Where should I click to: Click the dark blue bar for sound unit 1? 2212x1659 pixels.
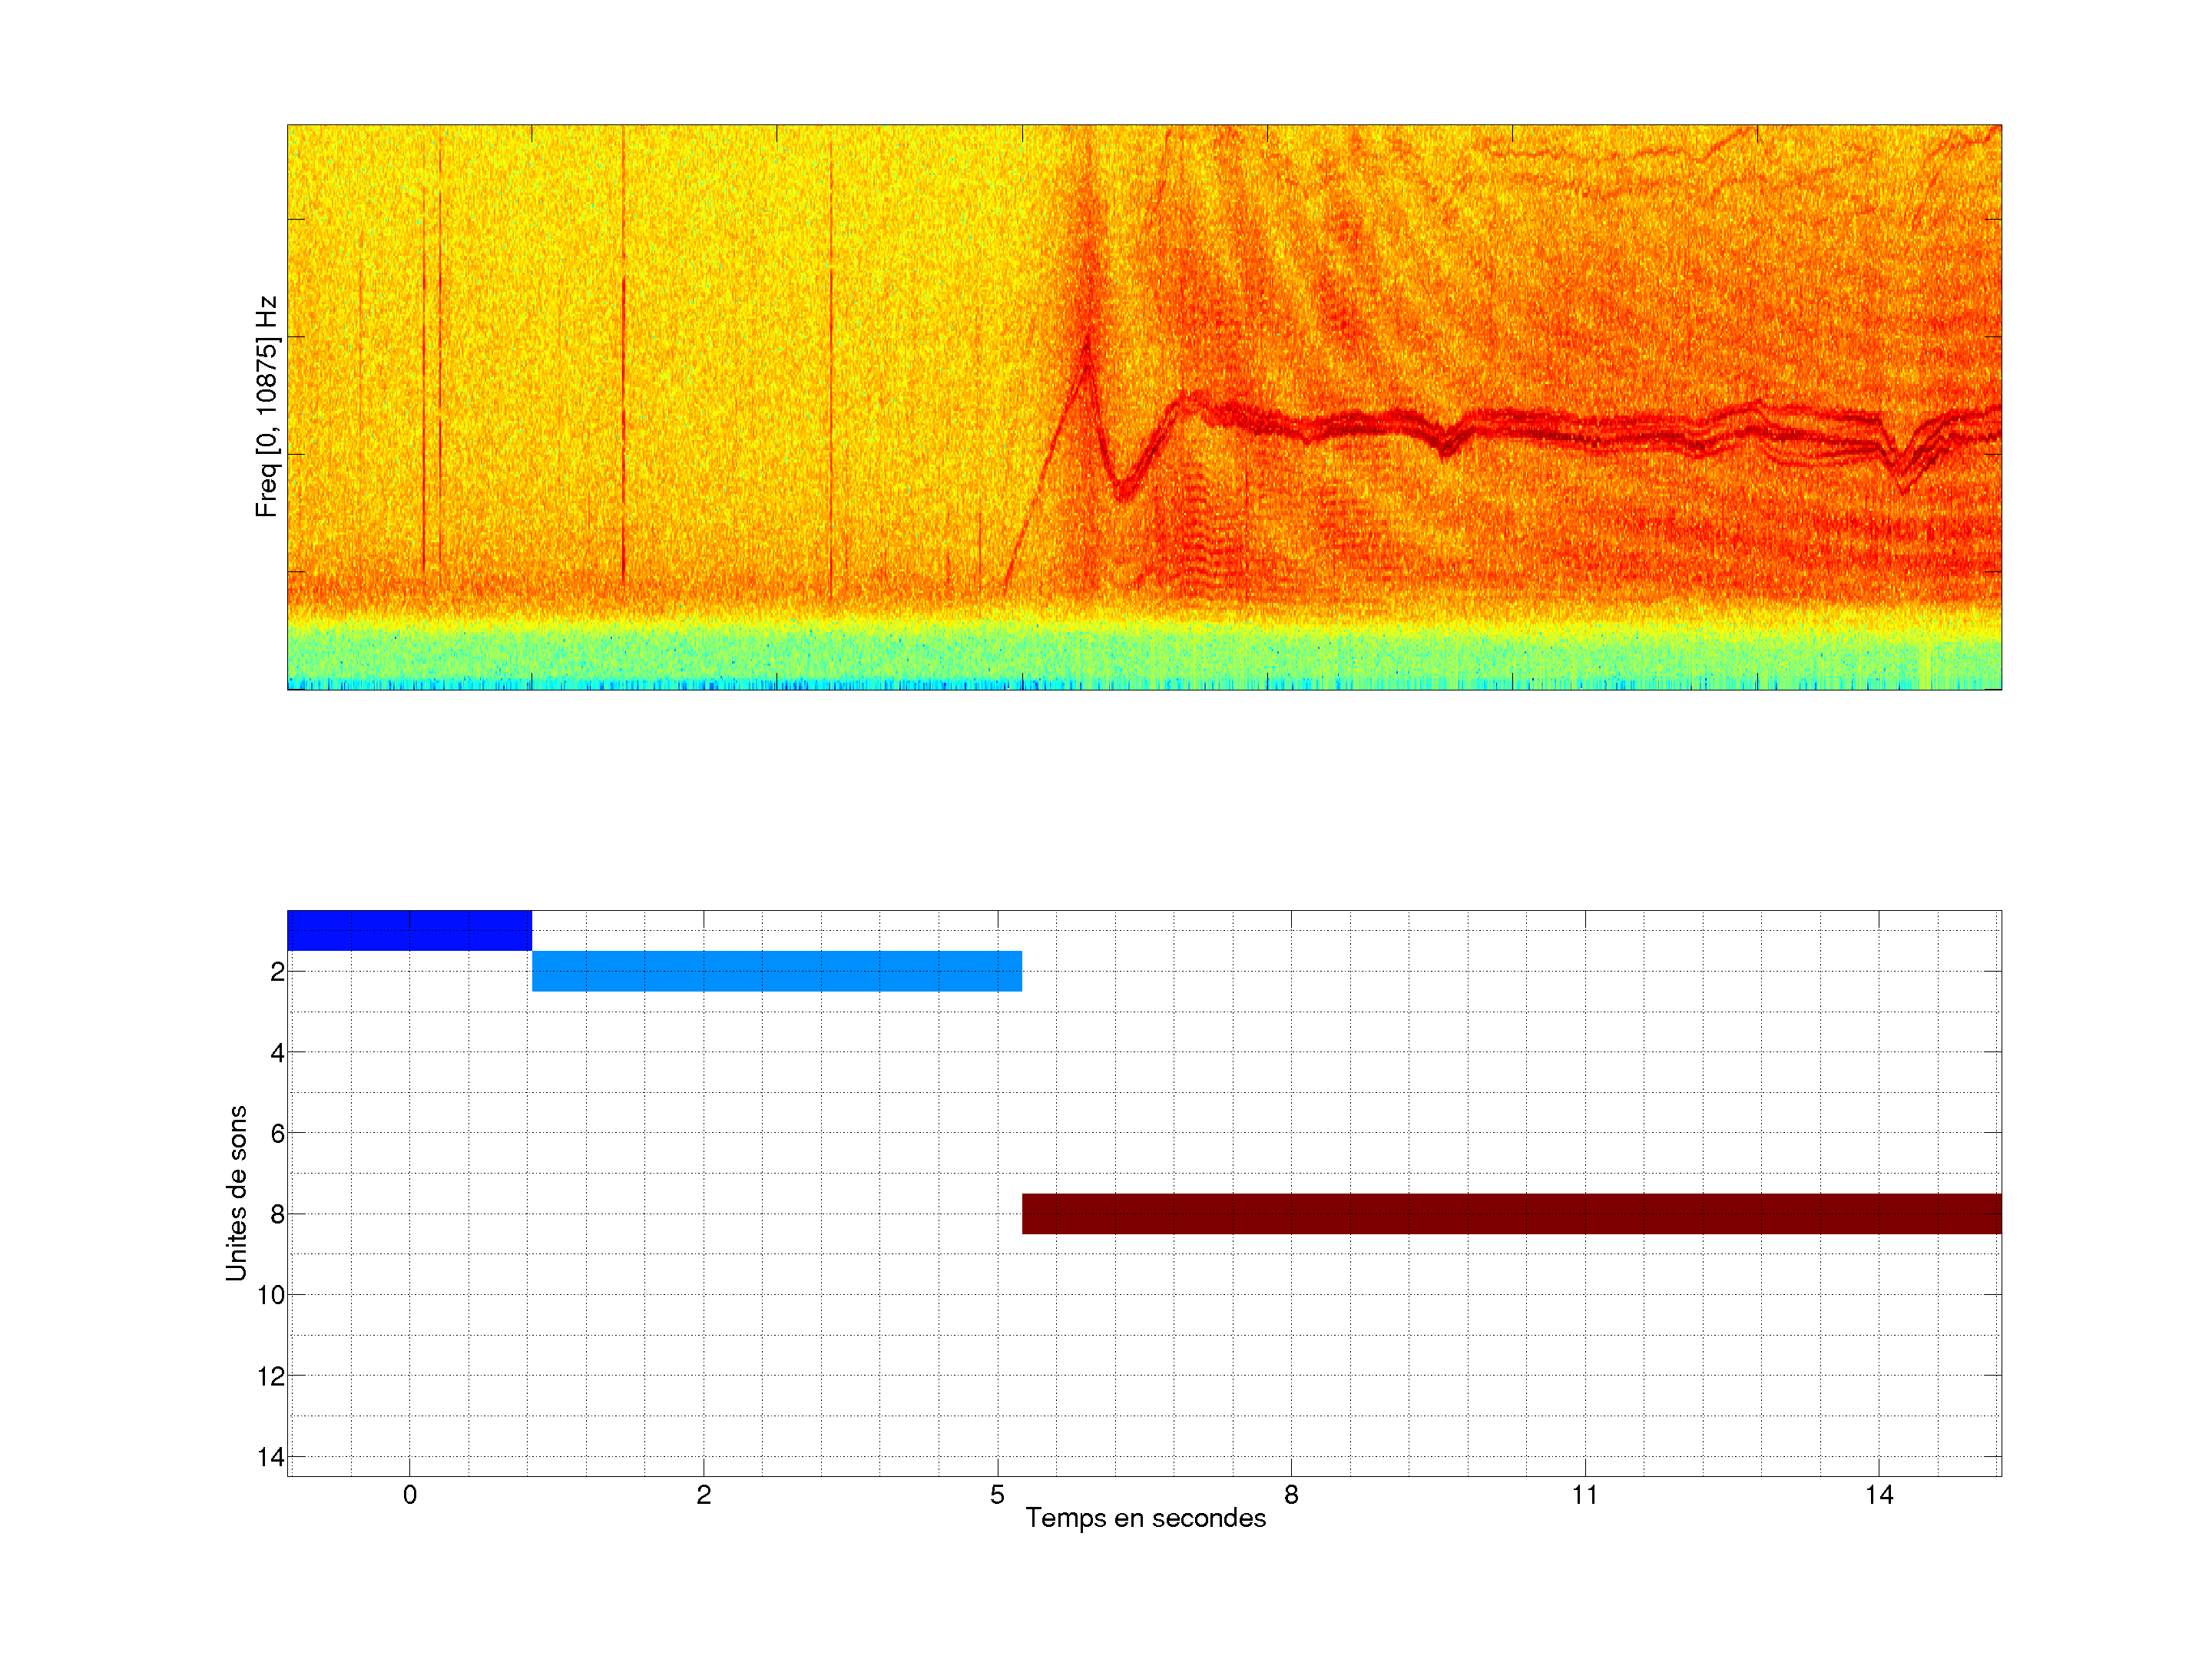(x=409, y=930)
